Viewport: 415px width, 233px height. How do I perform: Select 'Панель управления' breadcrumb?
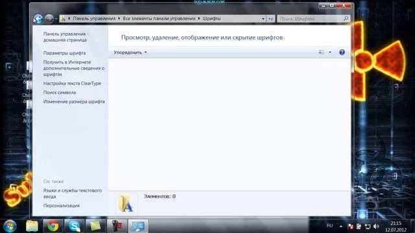point(94,19)
